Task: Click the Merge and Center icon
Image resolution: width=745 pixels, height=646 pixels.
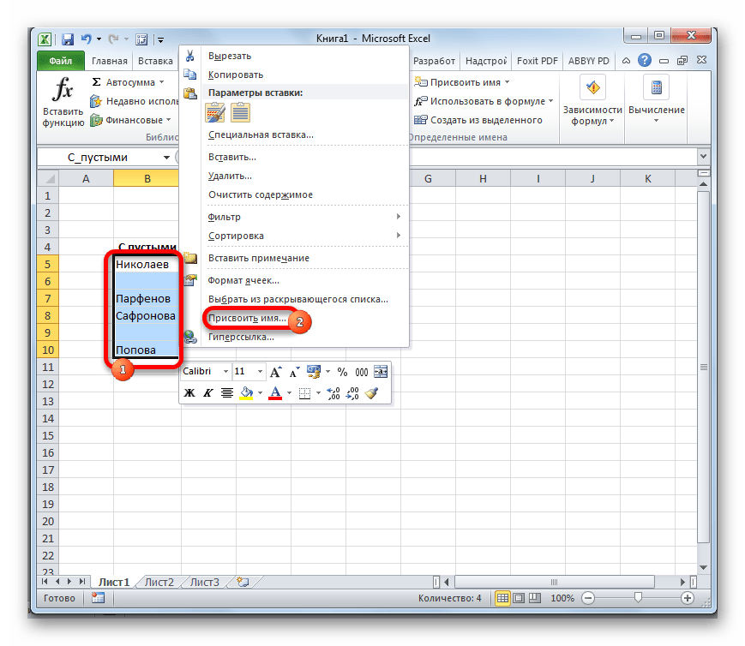Action: click(x=381, y=372)
